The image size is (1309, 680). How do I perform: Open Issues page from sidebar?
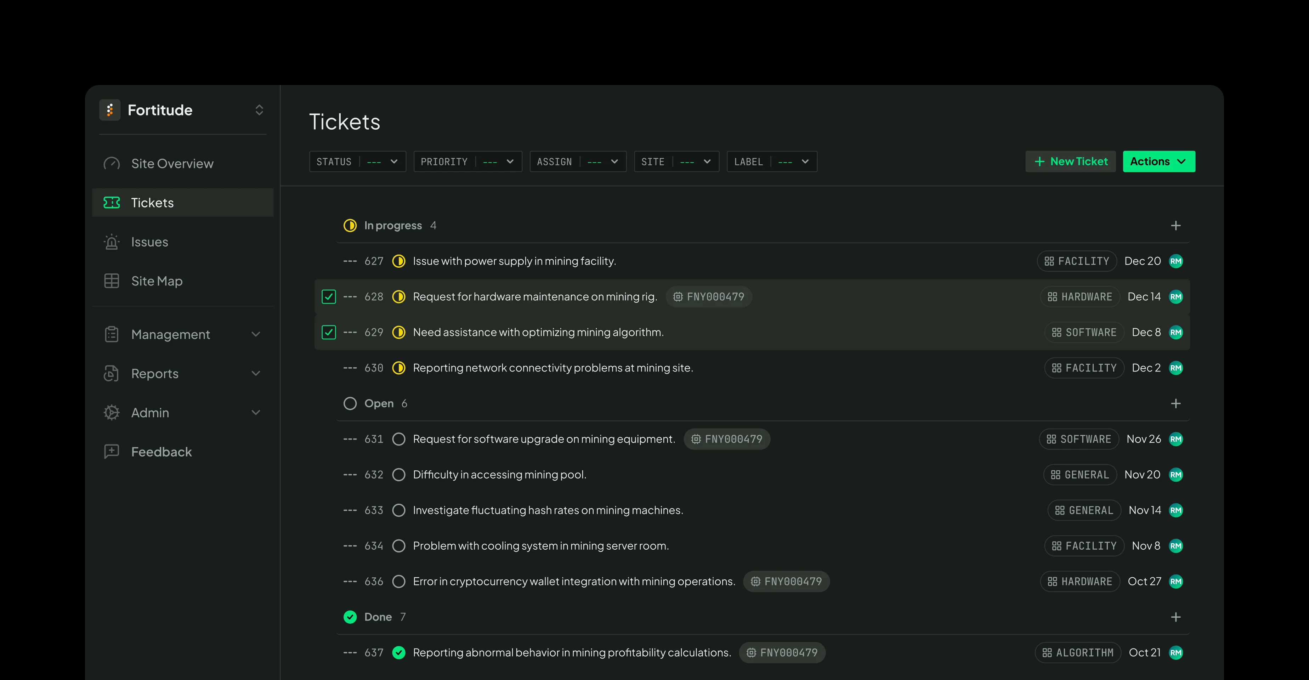[x=149, y=242]
